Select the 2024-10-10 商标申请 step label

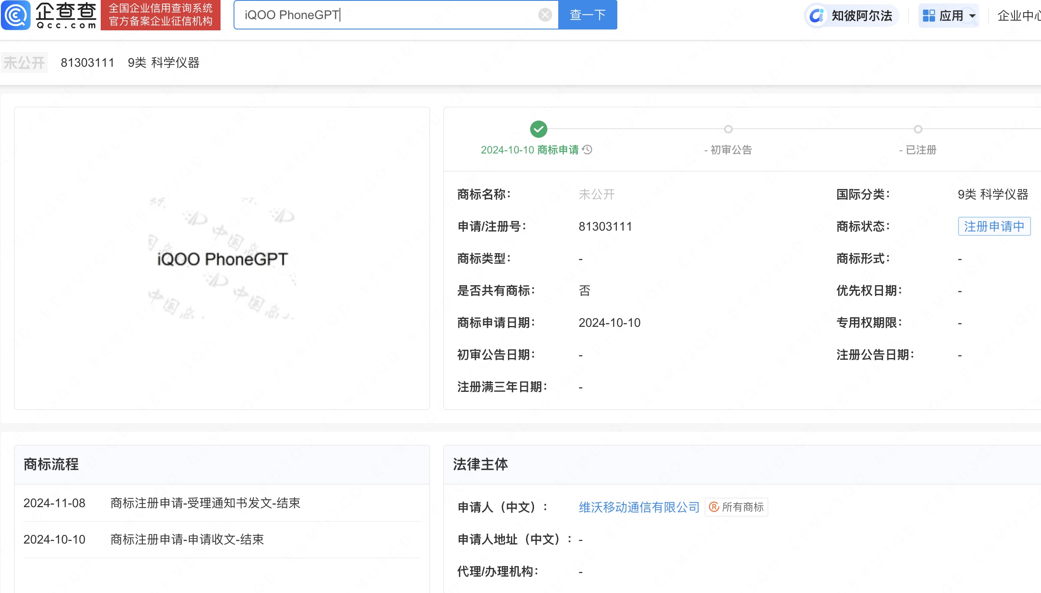(x=530, y=150)
